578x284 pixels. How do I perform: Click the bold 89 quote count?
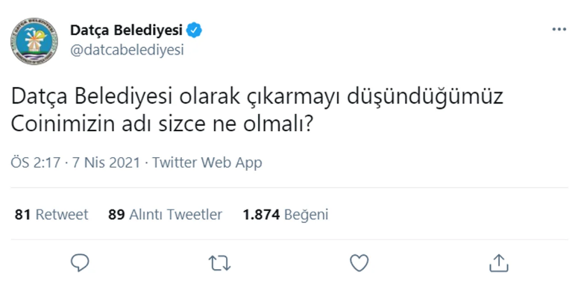coord(116,215)
